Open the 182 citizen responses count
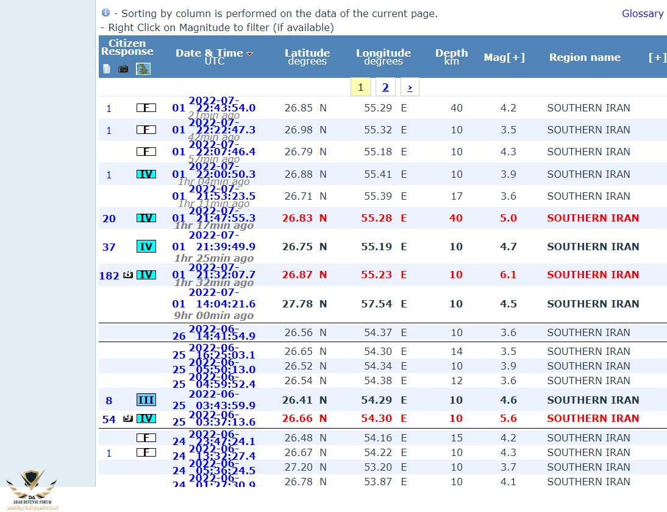This screenshot has height=512, width=667. (x=109, y=276)
